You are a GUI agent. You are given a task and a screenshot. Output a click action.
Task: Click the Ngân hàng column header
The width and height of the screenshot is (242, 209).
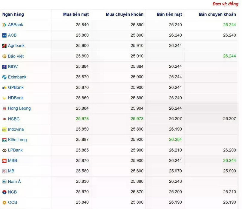tap(13, 15)
